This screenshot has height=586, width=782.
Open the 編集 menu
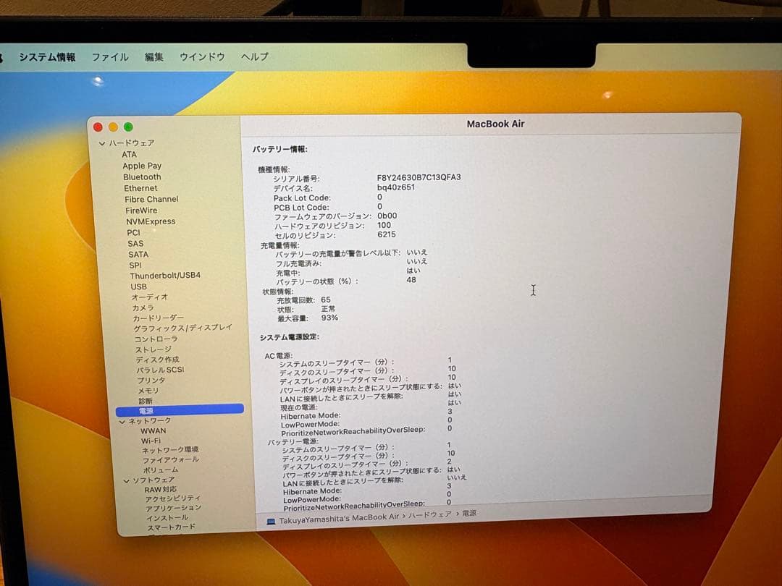pos(154,57)
